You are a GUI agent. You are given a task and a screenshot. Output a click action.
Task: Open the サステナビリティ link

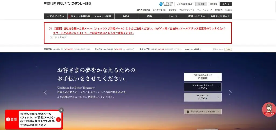[x=187, y=10]
